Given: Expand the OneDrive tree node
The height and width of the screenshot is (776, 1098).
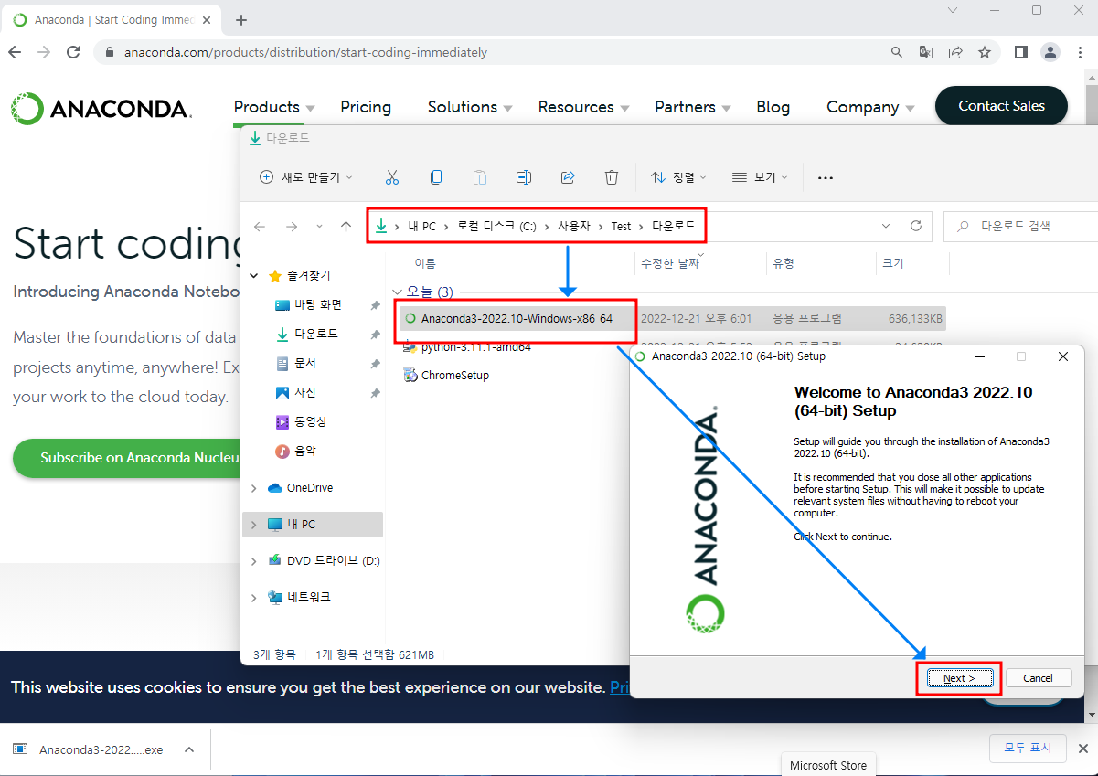Looking at the screenshot, I should [x=254, y=488].
